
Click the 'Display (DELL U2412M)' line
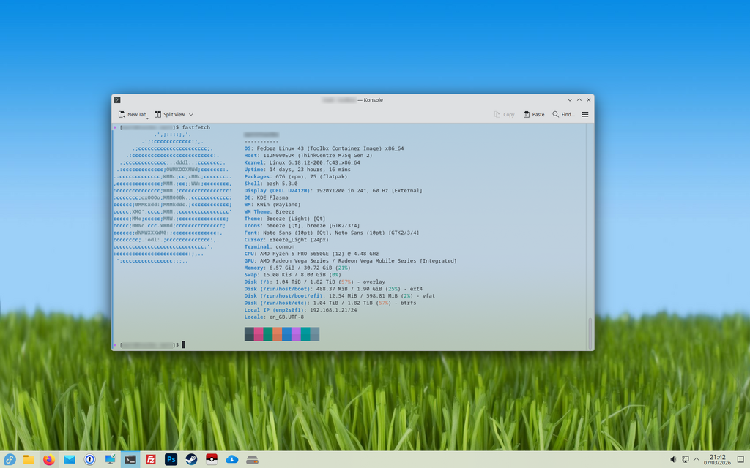333,191
